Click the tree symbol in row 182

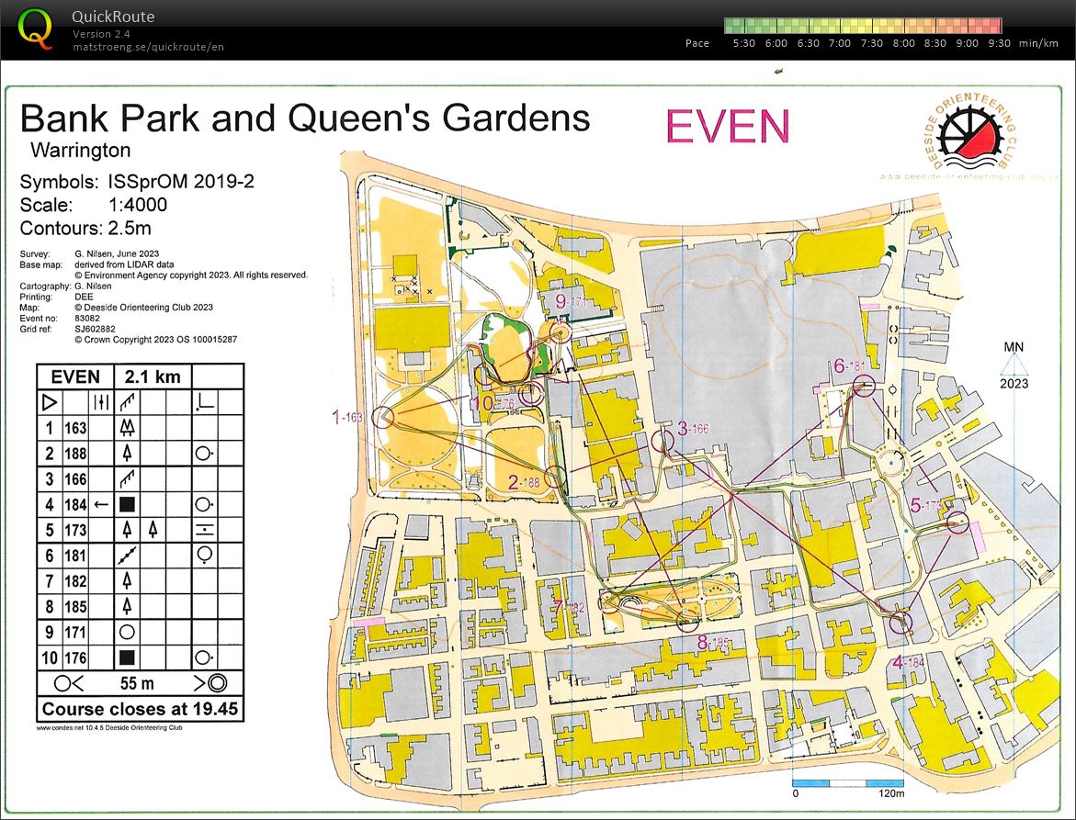pos(127,581)
